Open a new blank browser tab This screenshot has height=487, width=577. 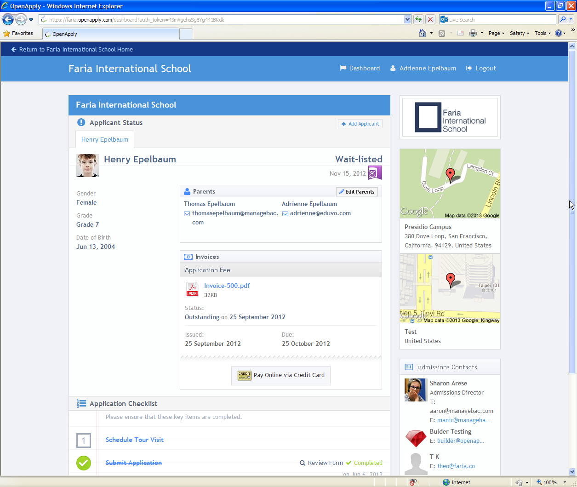click(x=186, y=34)
